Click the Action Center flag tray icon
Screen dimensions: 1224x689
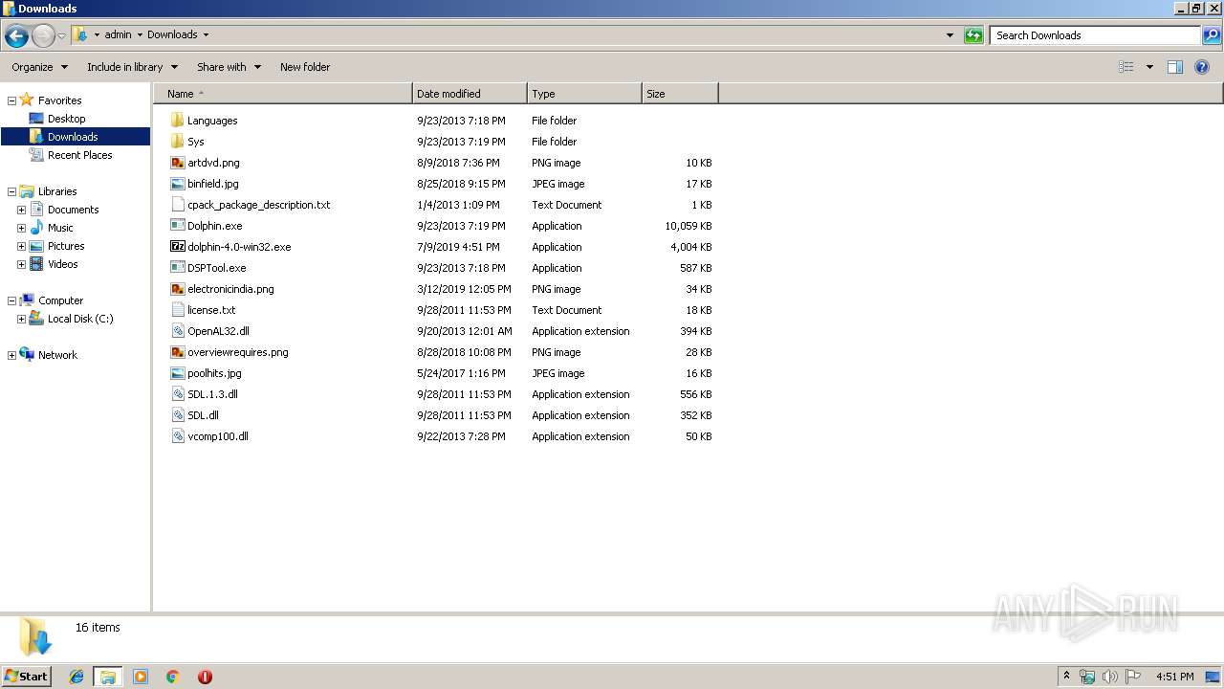click(1133, 677)
